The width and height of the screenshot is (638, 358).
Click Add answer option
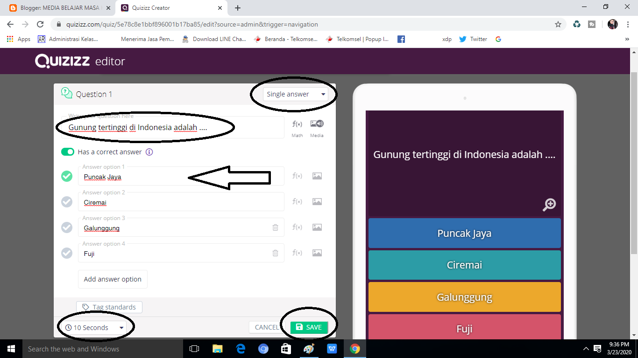tap(113, 279)
